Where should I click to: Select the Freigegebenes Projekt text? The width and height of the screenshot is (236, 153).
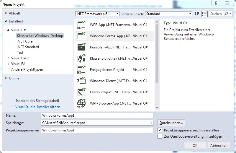pyautogui.click(x=107, y=70)
